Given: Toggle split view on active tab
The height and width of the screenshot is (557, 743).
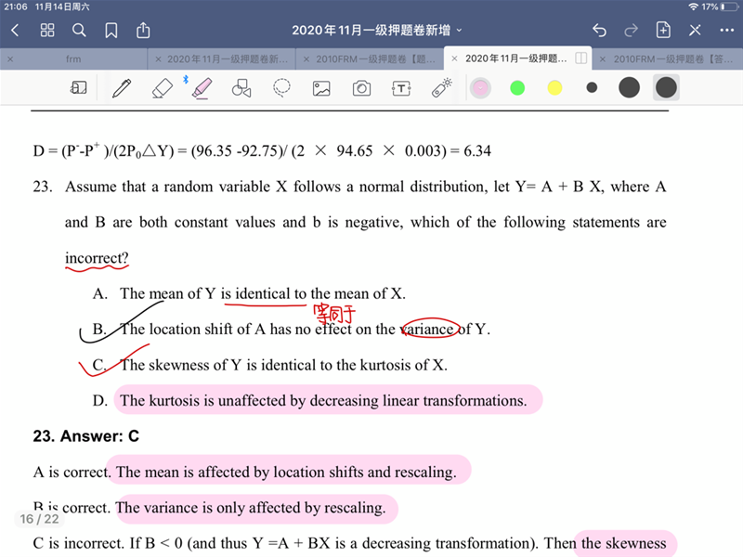Looking at the screenshot, I should pos(581,58).
